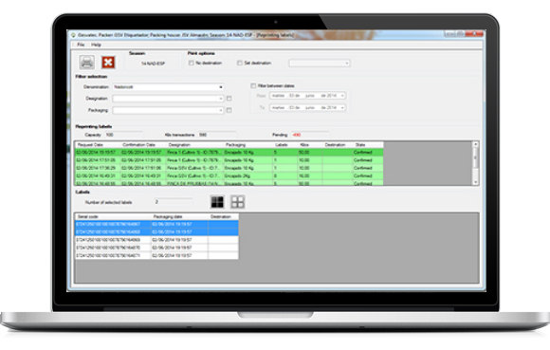Screen dimensions: 550x350
Task: Tick the Filter between dates checkbox
Action: [253, 86]
